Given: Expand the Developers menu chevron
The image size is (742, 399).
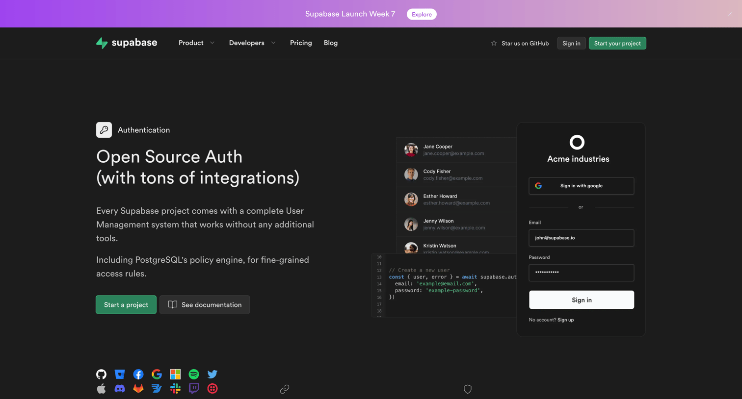Looking at the screenshot, I should coord(273,43).
